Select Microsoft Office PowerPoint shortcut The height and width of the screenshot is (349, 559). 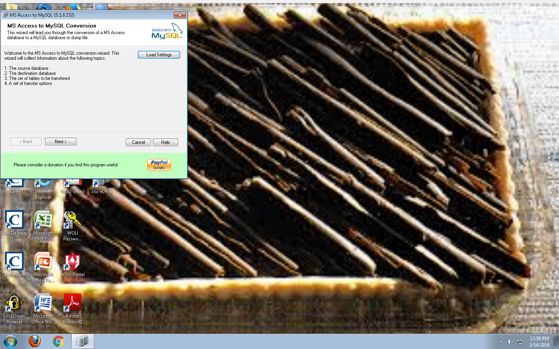[43, 267]
